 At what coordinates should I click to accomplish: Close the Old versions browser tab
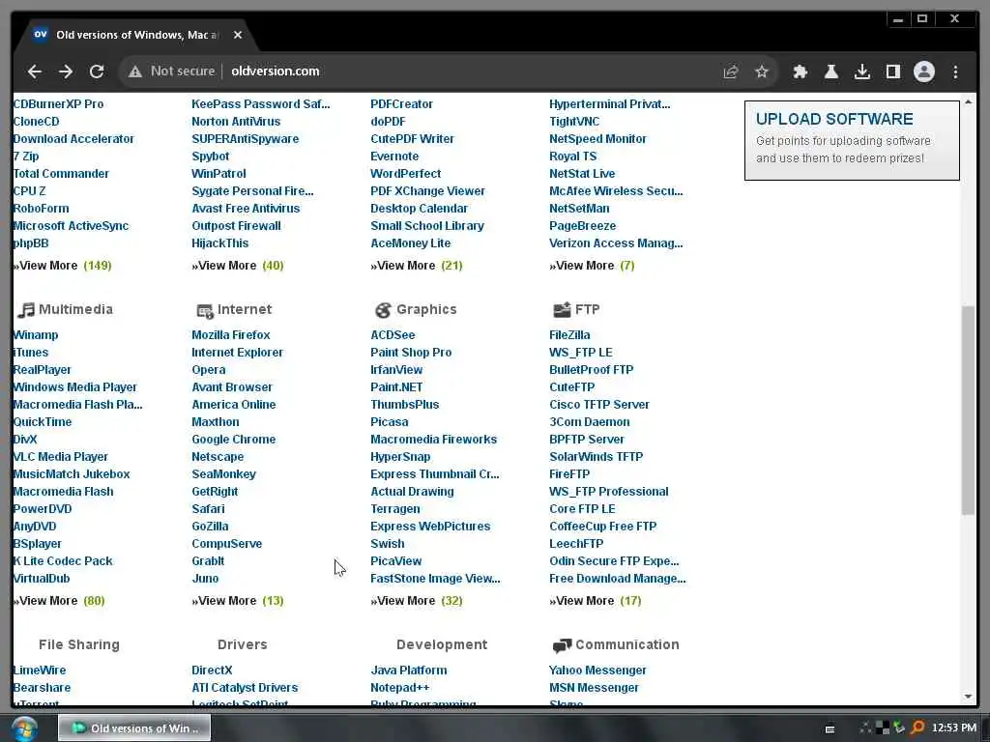(x=238, y=35)
